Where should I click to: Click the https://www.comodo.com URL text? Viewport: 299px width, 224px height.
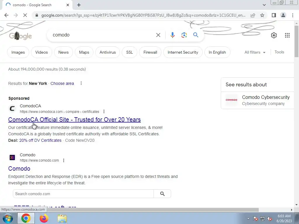coord(39,160)
